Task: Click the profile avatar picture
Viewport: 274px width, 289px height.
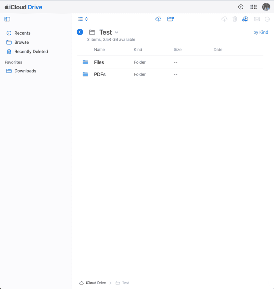Action: 266,7
